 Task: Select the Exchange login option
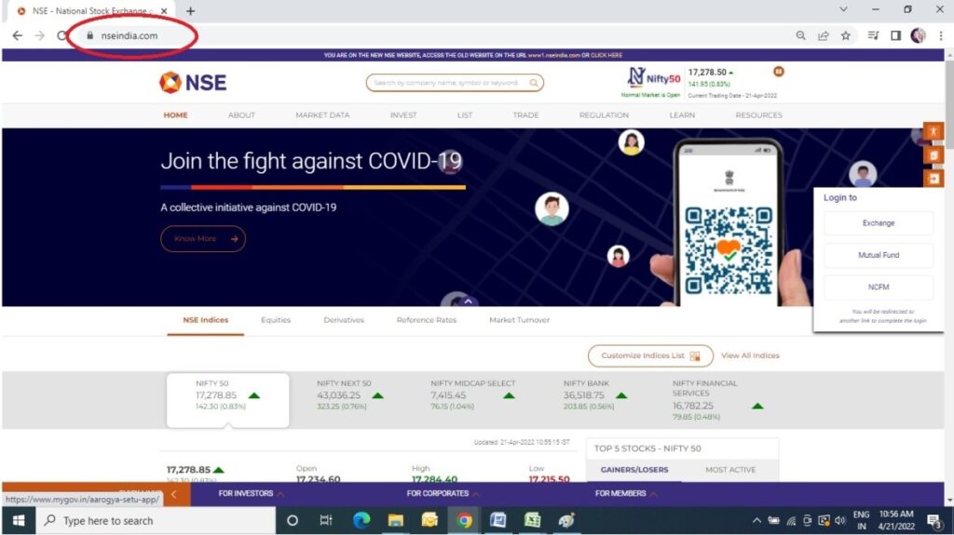tap(879, 223)
